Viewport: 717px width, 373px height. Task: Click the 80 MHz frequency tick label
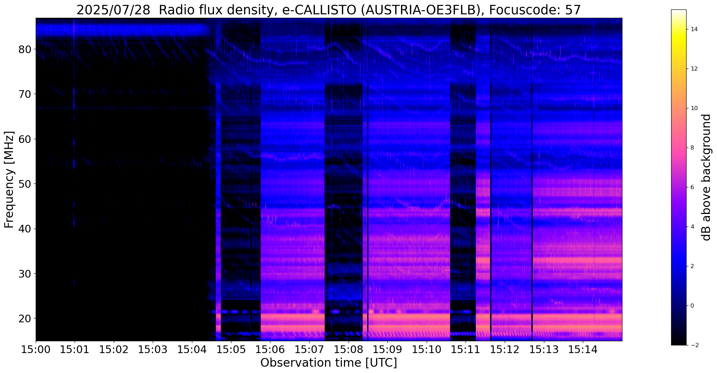(25, 49)
